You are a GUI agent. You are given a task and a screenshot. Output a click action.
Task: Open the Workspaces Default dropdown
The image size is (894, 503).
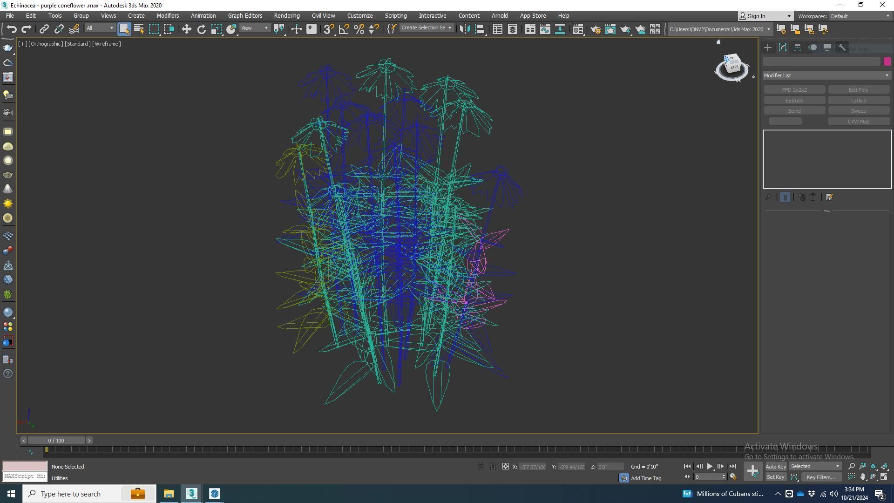860,16
